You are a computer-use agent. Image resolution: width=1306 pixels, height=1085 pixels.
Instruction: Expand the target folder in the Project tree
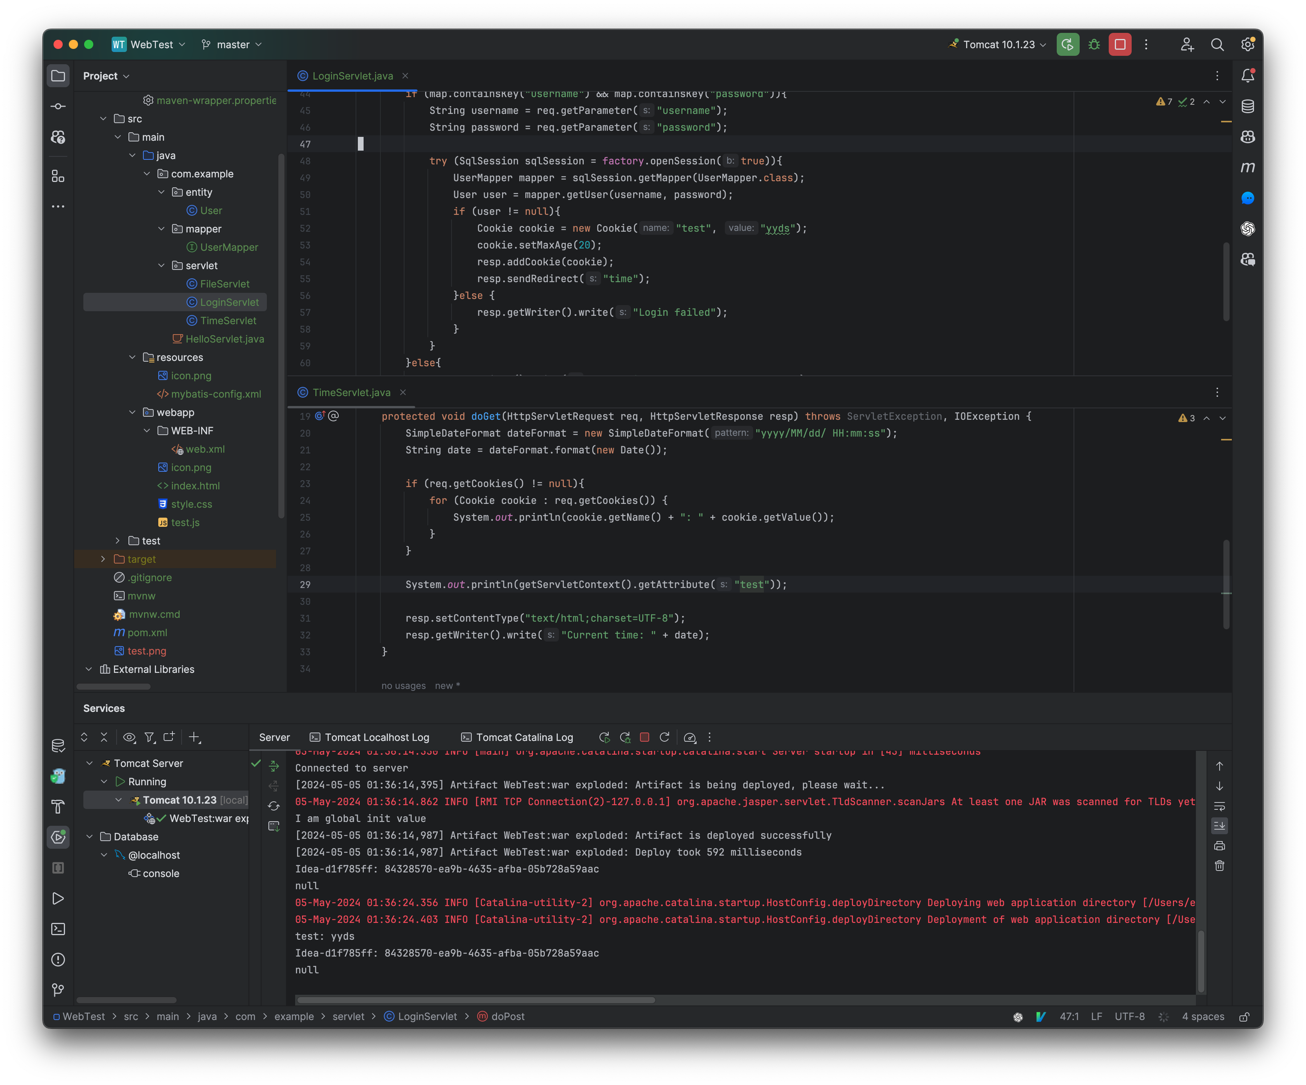pyautogui.click(x=103, y=559)
